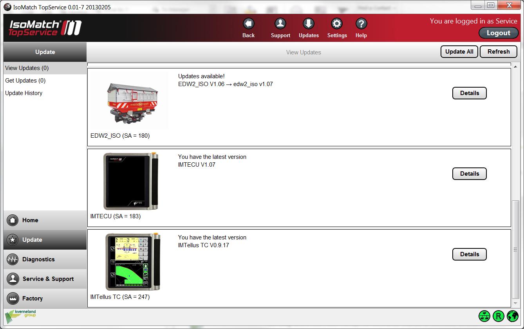Viewport: 524px width, 329px height.
Task: Click the Updates download icon
Action: click(x=309, y=24)
